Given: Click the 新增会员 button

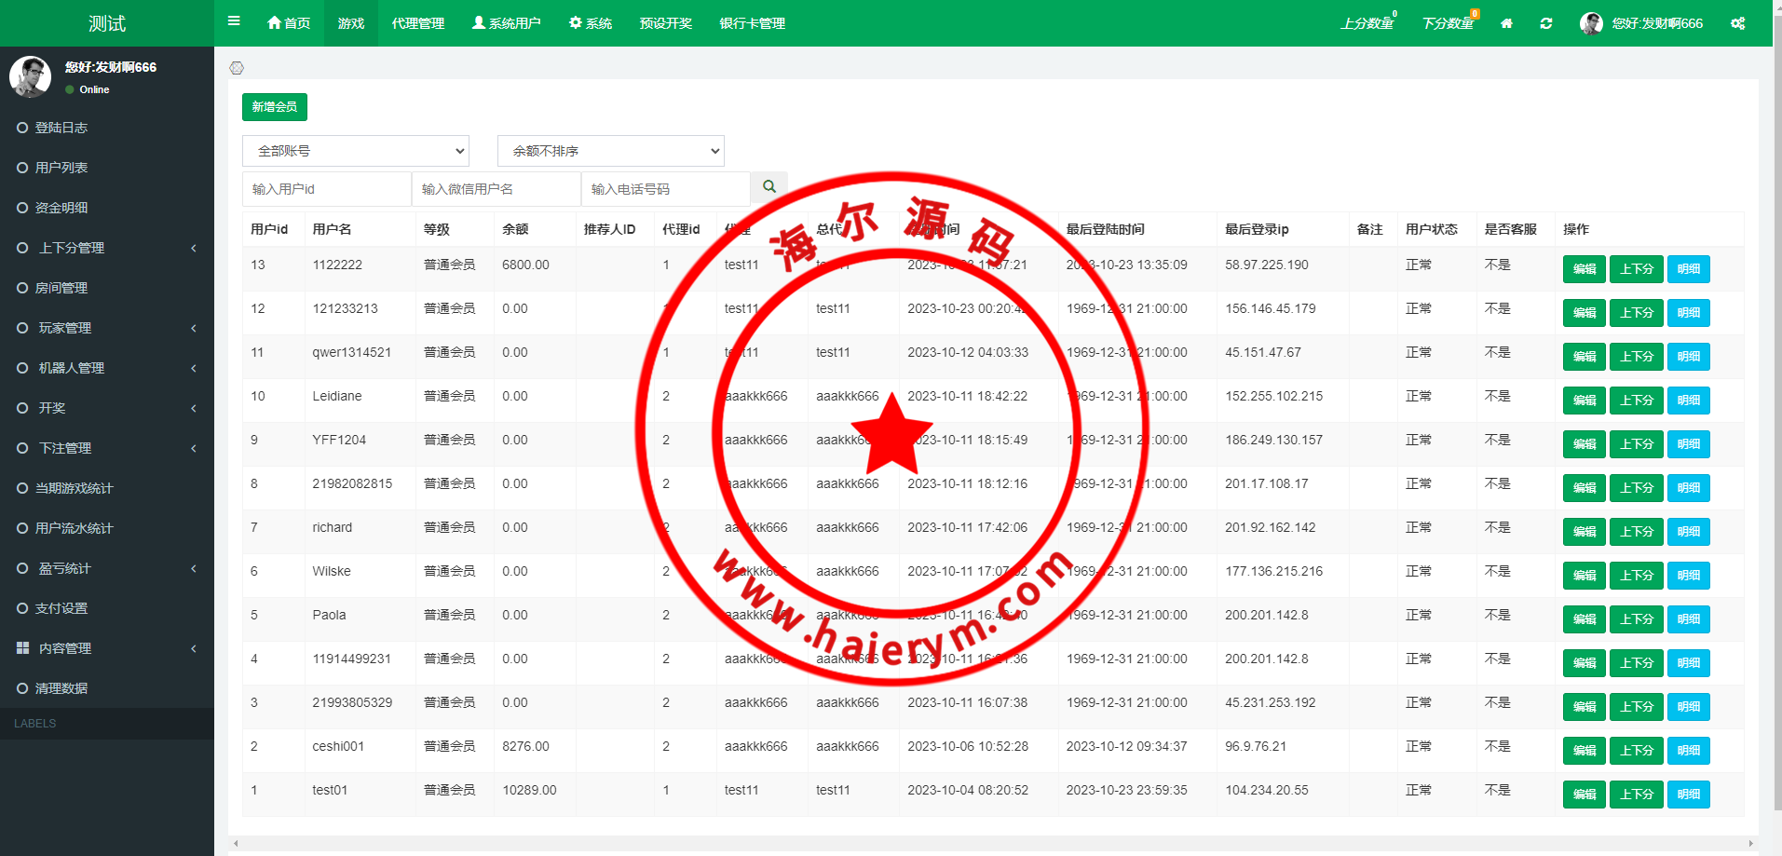Looking at the screenshot, I should 275,107.
